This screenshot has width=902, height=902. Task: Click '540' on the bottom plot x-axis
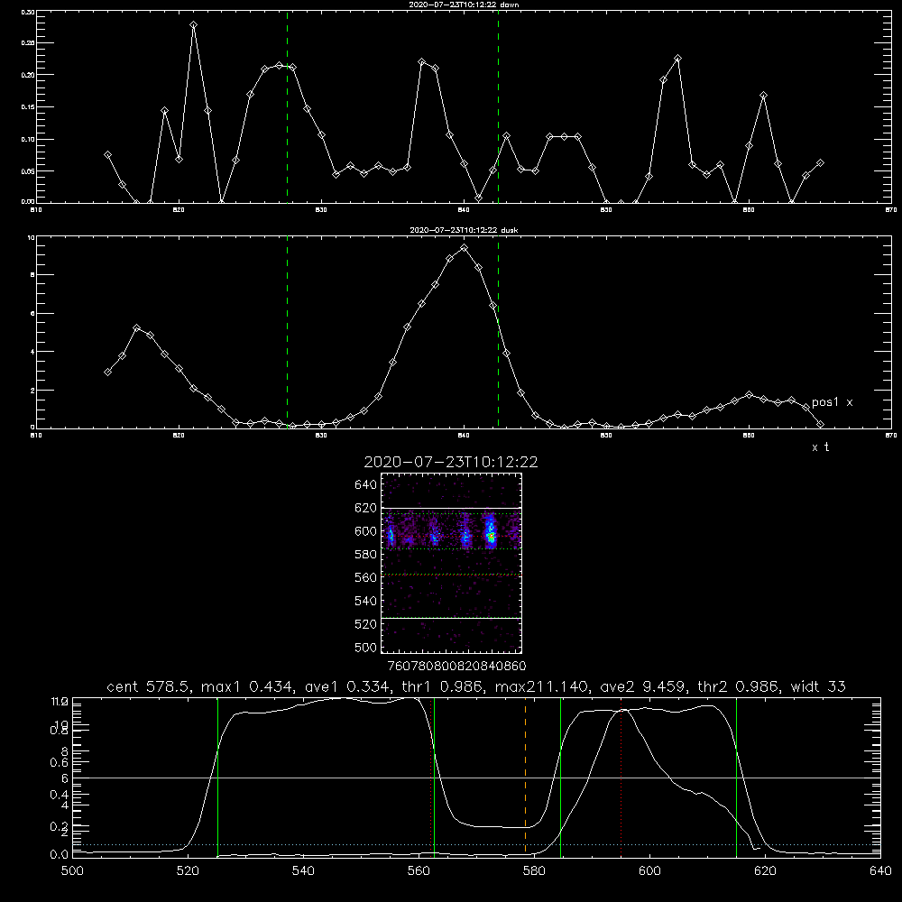tap(303, 871)
